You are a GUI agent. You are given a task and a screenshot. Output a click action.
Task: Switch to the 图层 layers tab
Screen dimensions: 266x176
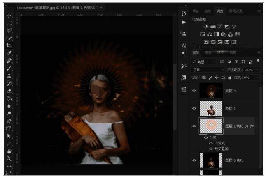click(196, 53)
